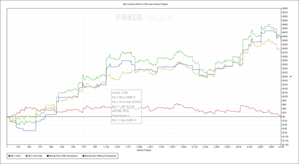299x164 pixels.
Task: Click the y-axis label $500
Action: point(284,16)
